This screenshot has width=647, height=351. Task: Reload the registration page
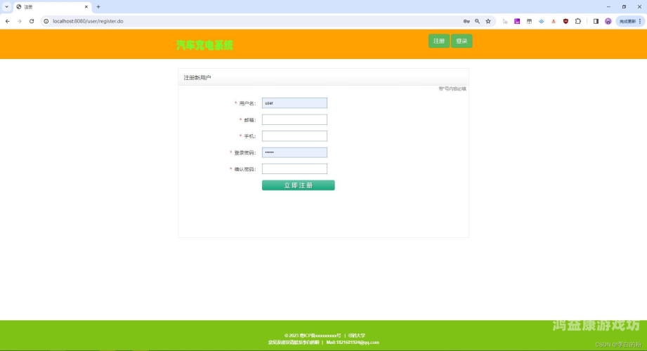pos(32,21)
